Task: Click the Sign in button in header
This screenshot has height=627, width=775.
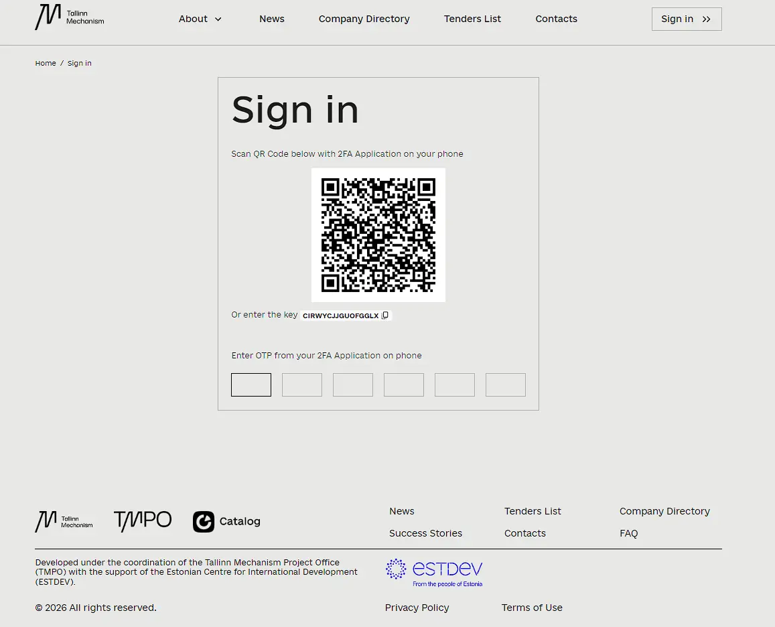Action: click(687, 19)
